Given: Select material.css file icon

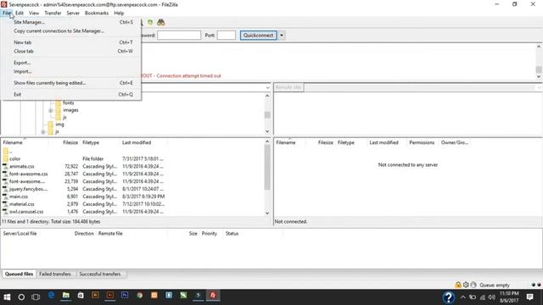Looking at the screenshot, I should pyautogui.click(x=5, y=204).
